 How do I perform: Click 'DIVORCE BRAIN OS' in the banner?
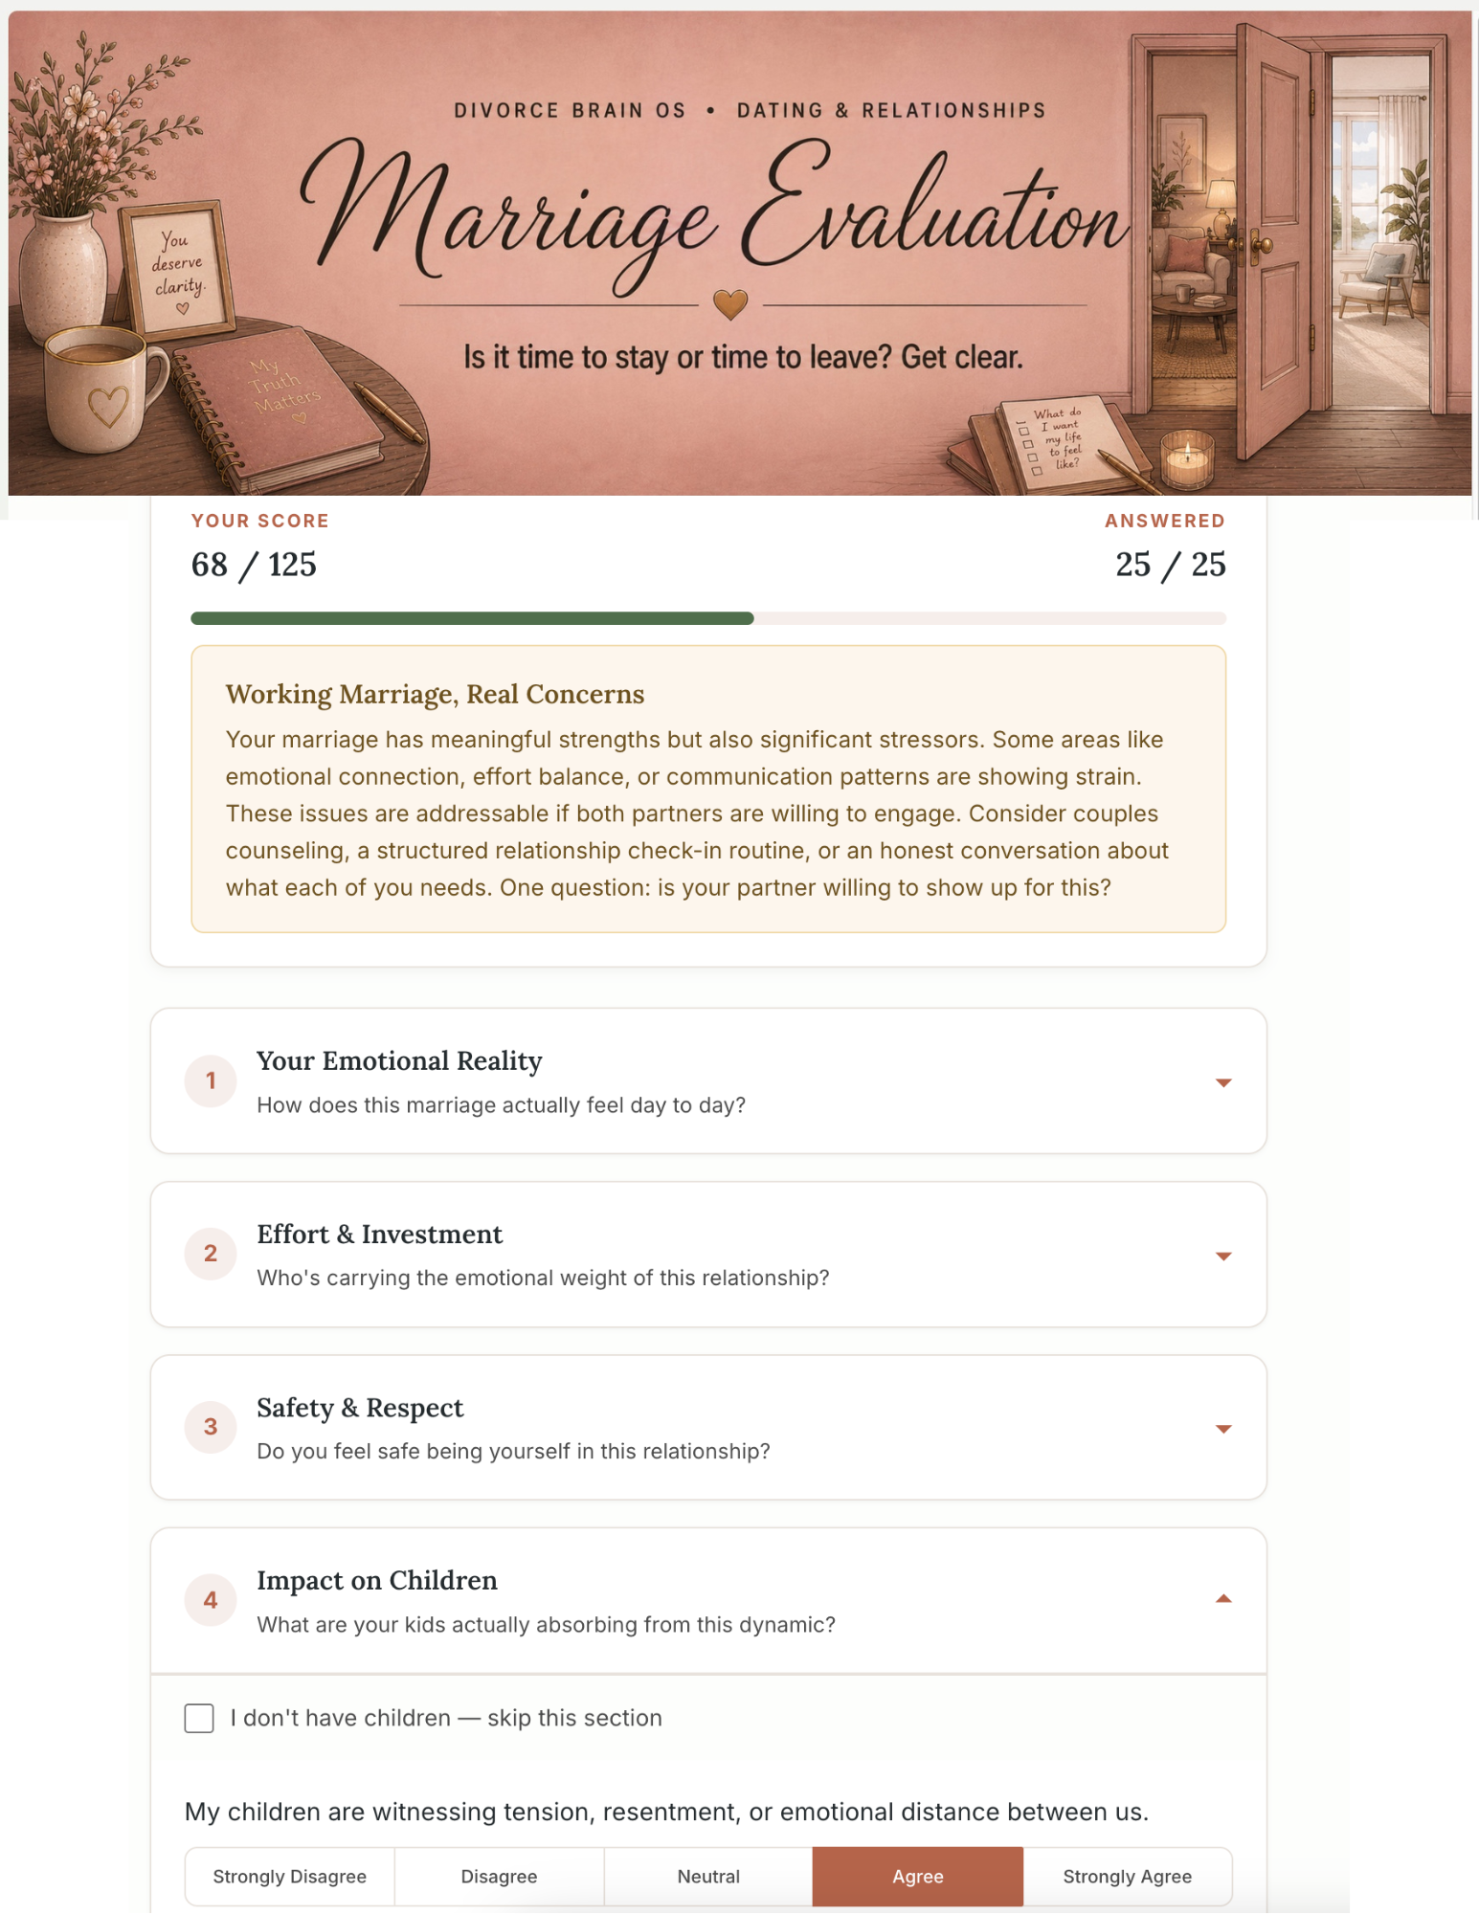[x=571, y=110]
